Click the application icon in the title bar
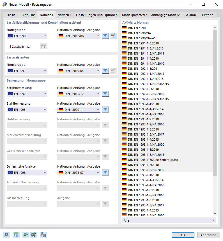Viewport: 223px width, 241px height. [x=4, y=4]
